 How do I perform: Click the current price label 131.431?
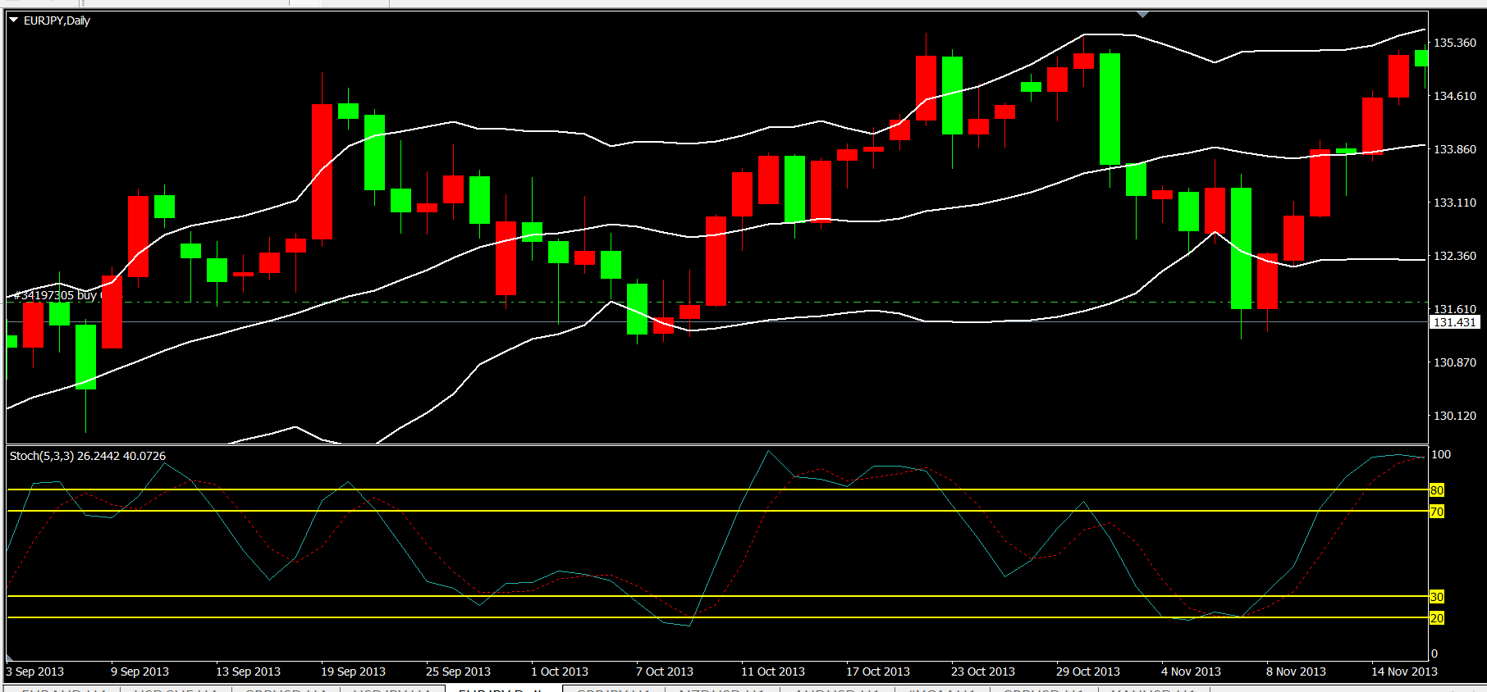click(1454, 322)
